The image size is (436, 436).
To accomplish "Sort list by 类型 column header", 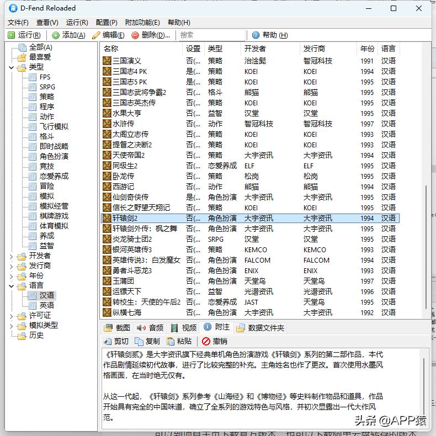I will click(x=222, y=49).
